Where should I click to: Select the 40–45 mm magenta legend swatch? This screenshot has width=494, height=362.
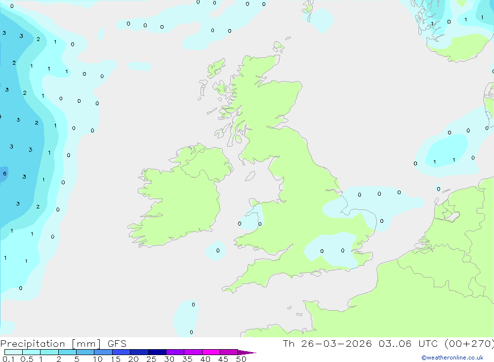tap(211, 352)
